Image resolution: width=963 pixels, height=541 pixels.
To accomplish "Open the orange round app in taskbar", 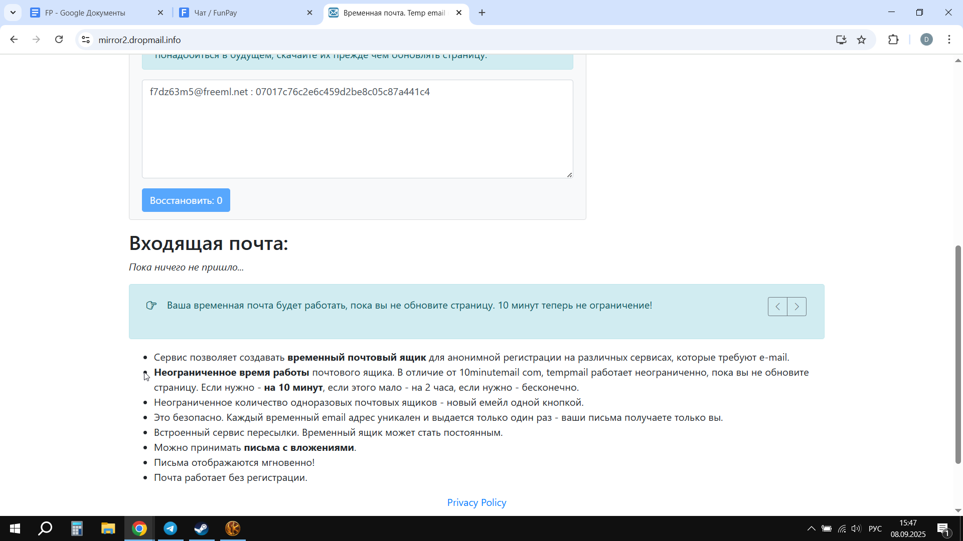I will (x=233, y=528).
